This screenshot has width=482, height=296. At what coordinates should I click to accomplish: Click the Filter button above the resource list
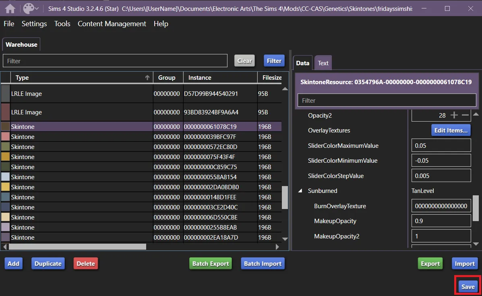274,60
